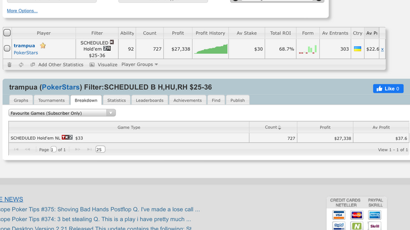Open the Leaderboards tab
The height and width of the screenshot is (230, 410).
click(x=149, y=100)
